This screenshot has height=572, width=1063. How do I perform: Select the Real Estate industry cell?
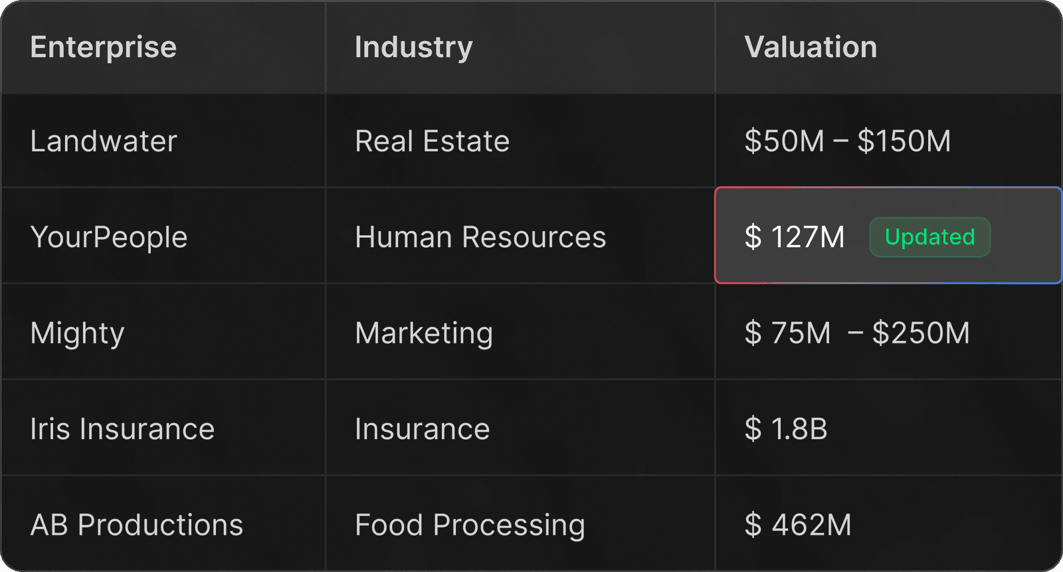click(432, 141)
